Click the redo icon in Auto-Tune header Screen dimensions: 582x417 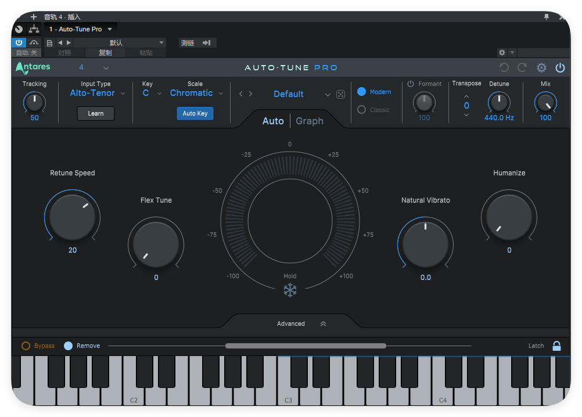(x=522, y=67)
